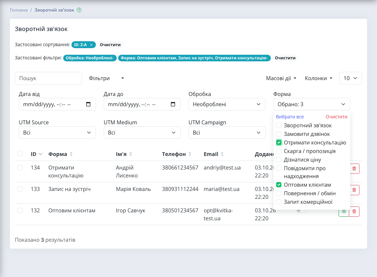Open Масові дії dropdown
Image resolution: width=377 pixels, height=277 pixels.
pyautogui.click(x=281, y=78)
